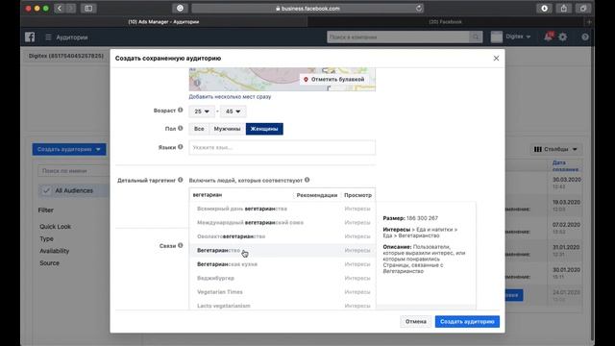Open Просмотр in targeting box

[x=357, y=195]
